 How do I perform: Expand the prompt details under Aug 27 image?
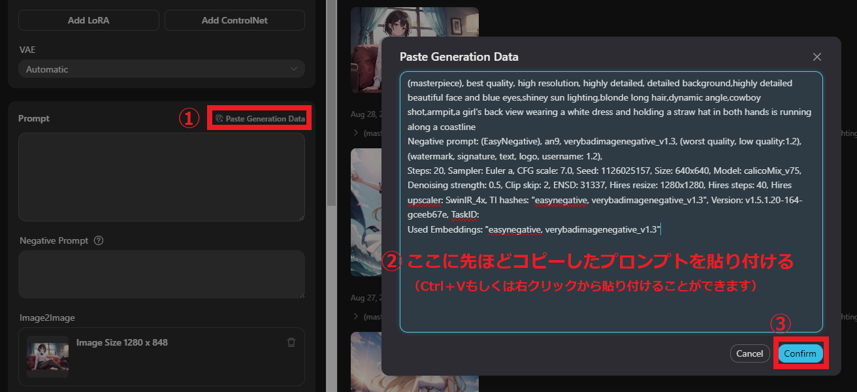click(356, 316)
